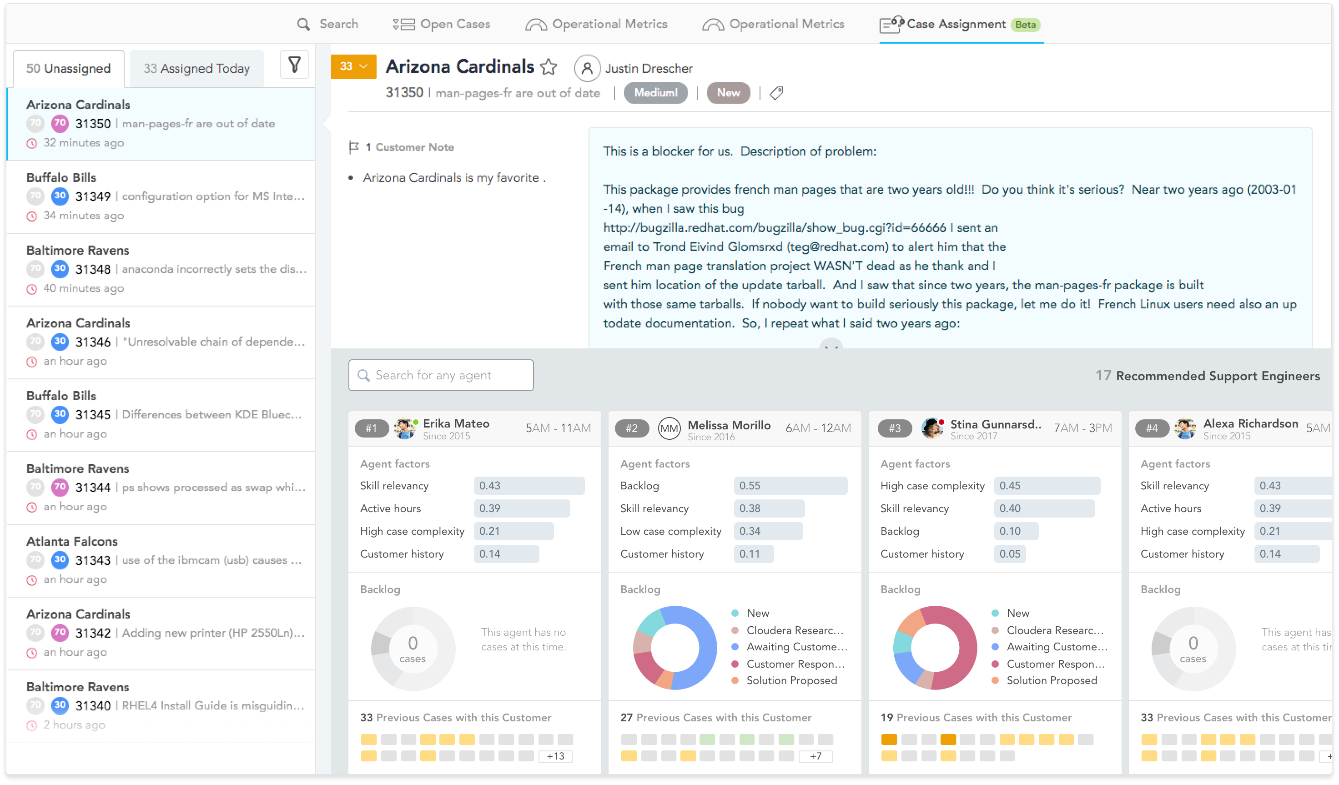Click the clock icon by 32 minutes ago
The image size is (1339, 785).
[x=32, y=144]
